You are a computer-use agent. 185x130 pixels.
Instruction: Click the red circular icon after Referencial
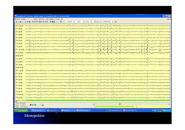116,22
